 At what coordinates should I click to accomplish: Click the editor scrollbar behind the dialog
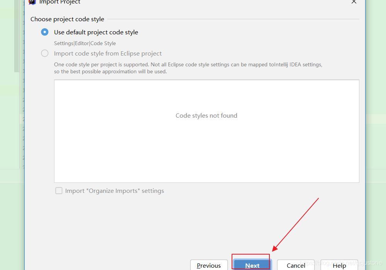pos(17,36)
